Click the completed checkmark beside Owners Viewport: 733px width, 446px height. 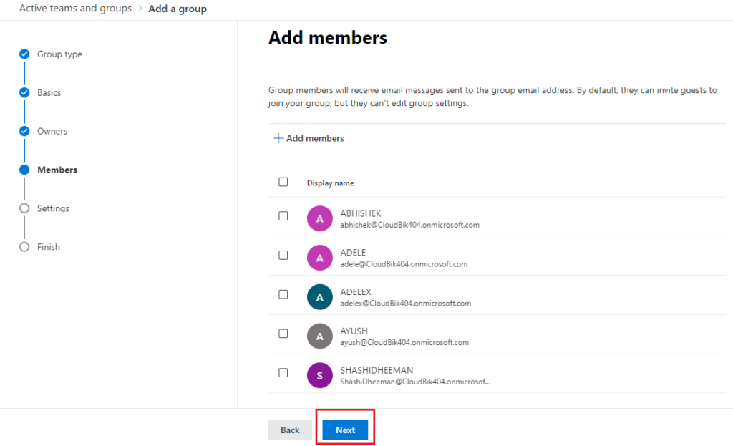pos(24,131)
